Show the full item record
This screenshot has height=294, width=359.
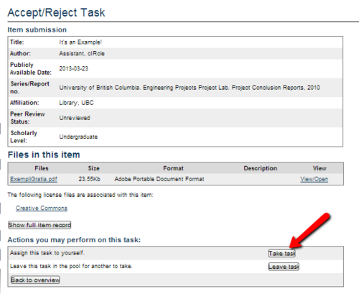click(39, 225)
